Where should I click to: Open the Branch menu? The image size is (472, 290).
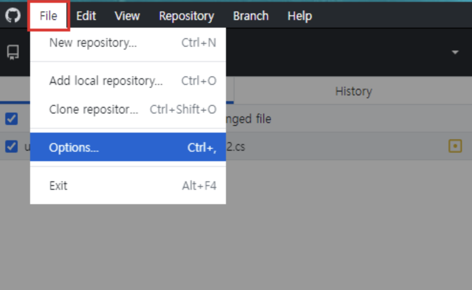[x=250, y=16]
